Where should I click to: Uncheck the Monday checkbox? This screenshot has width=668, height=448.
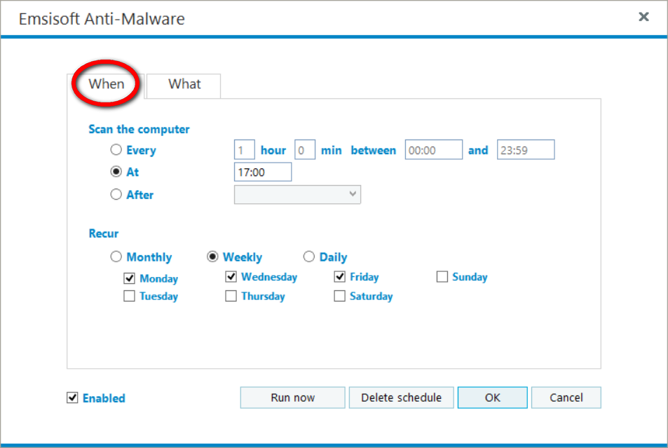pos(129,278)
